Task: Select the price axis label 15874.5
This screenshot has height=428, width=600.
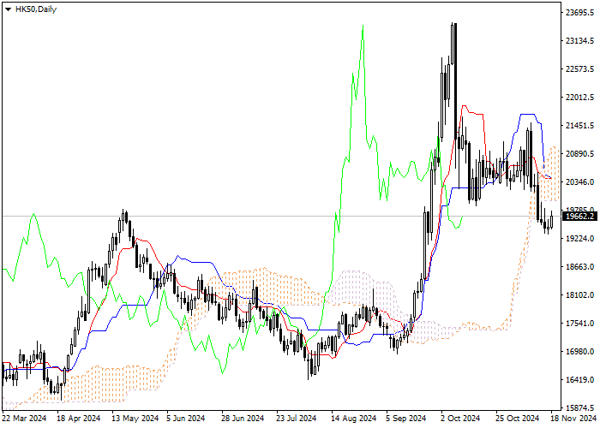Action: [x=579, y=407]
